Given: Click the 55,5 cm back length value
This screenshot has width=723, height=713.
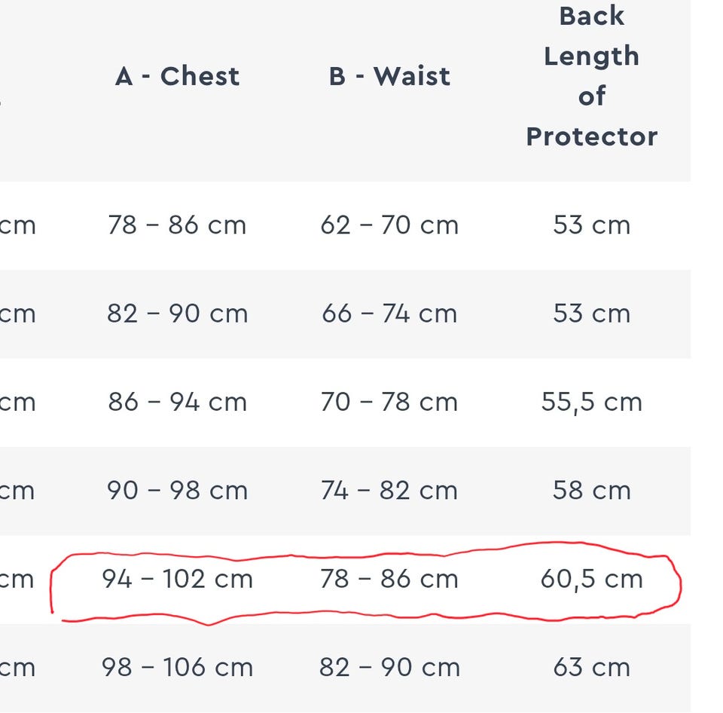Looking at the screenshot, I should click(x=592, y=402).
